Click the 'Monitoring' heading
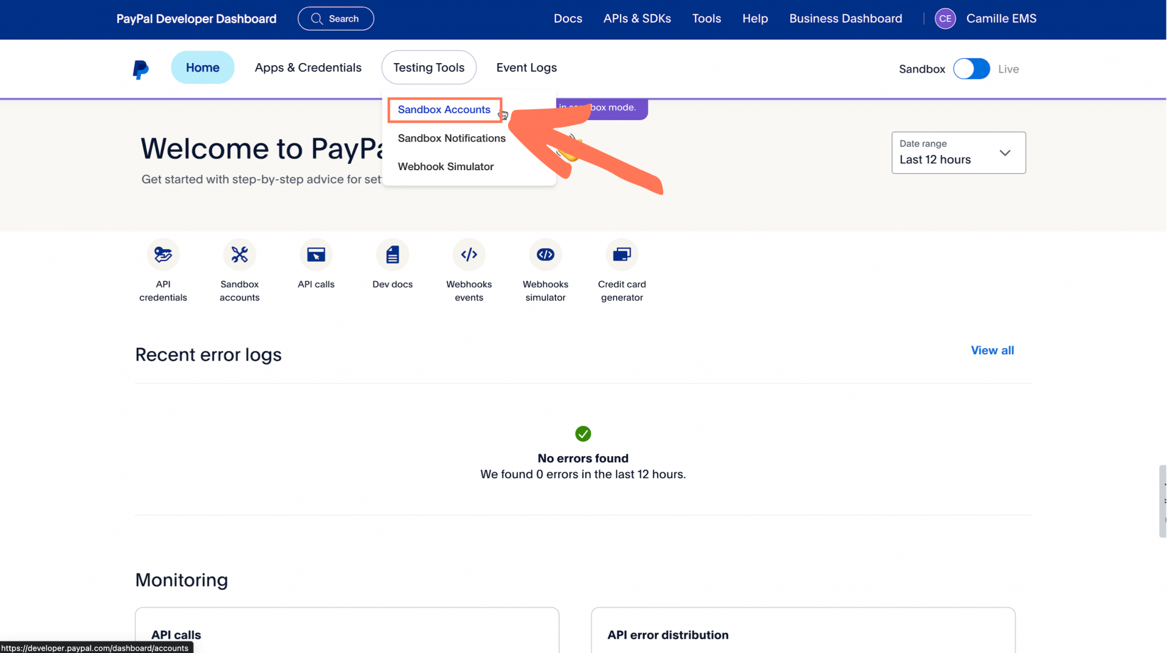This screenshot has height=653, width=1167. pyautogui.click(x=182, y=580)
